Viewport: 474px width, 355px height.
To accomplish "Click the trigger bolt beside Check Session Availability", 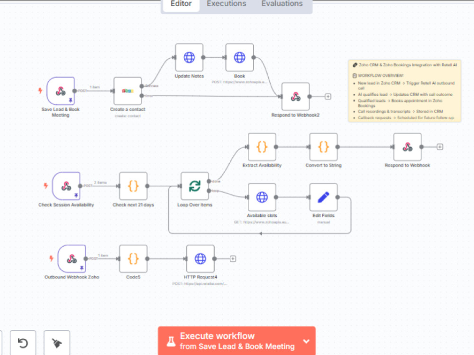I will tap(46, 186).
